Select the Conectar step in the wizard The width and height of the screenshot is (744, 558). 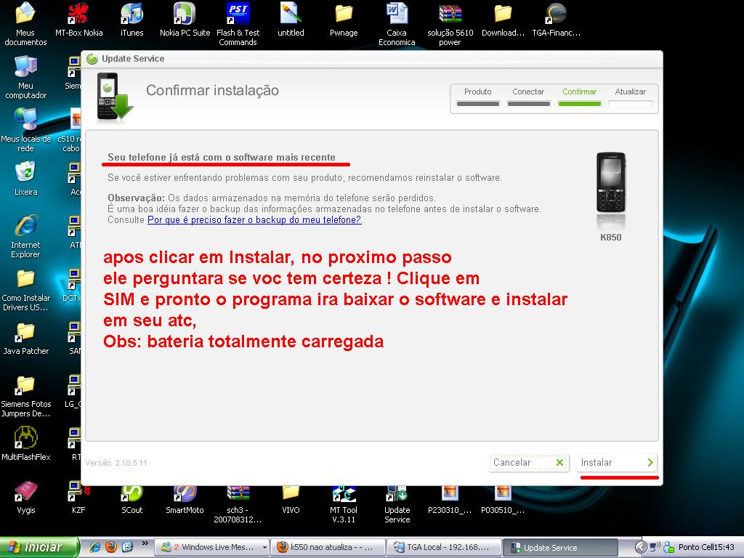528,97
